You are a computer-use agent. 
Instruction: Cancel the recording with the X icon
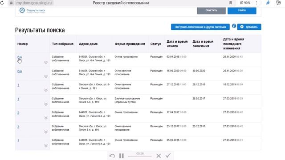(159, 156)
